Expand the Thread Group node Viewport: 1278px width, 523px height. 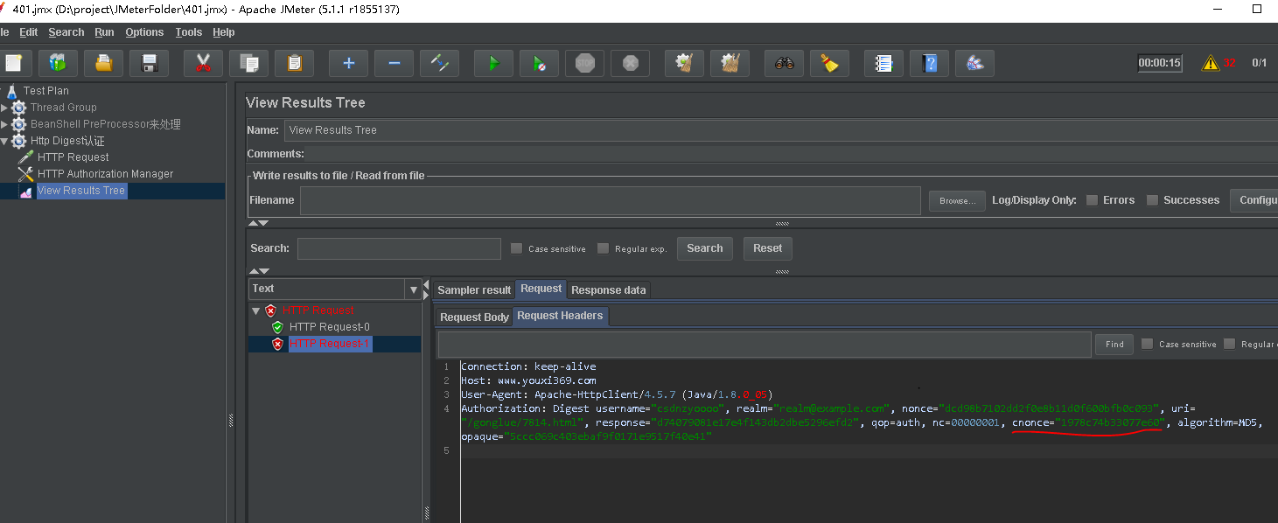[4, 108]
